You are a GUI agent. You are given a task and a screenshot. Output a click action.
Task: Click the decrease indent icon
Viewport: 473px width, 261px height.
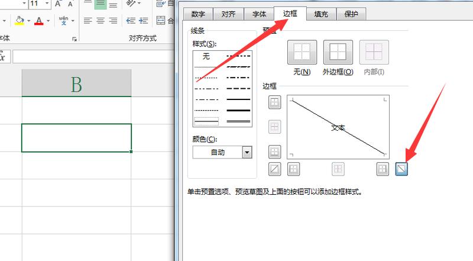tap(131, 21)
